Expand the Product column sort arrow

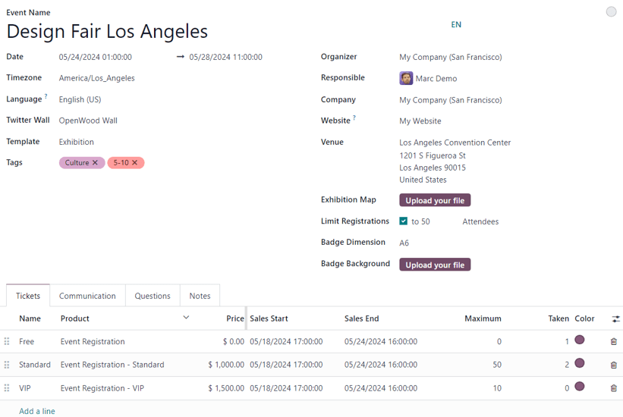tap(187, 318)
